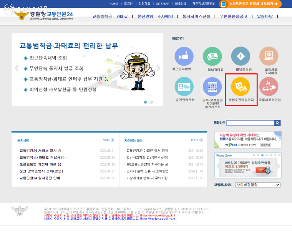Select fourth Popup Zone indicator dot
The width and height of the screenshot is (292, 247).
click(267, 155)
